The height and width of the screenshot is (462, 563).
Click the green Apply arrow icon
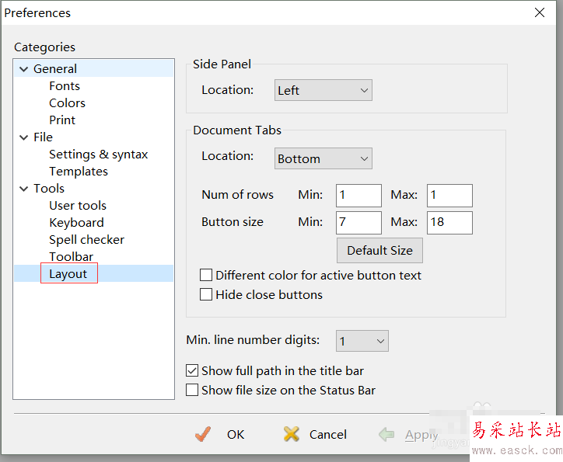tap(386, 435)
